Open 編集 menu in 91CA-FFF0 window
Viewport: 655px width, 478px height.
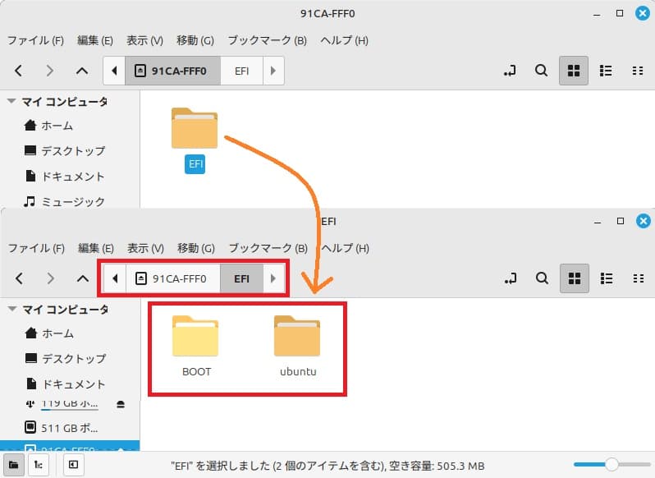(x=95, y=40)
